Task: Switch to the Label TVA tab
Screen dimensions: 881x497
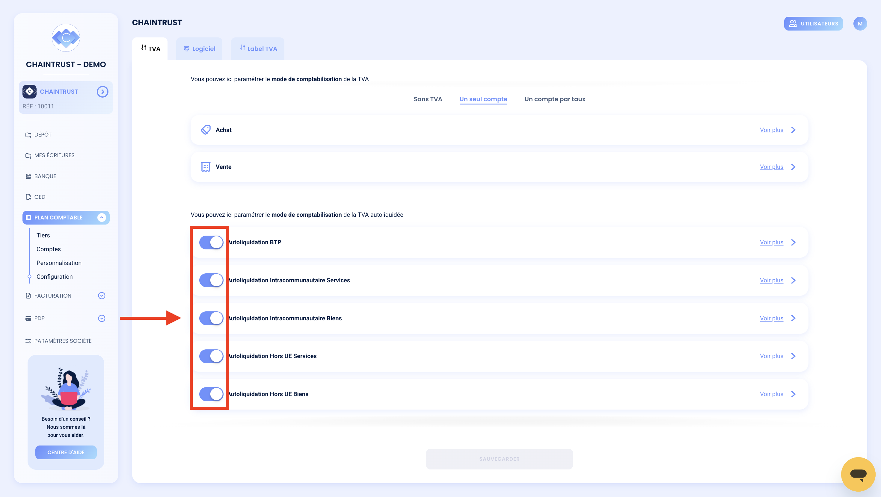Action: pyautogui.click(x=258, y=49)
